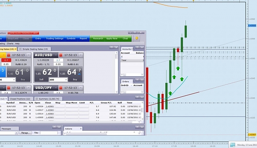This screenshot has width=257, height=148.
Task: Open the AUD/USD symbol dropdown
Action: [56, 55]
